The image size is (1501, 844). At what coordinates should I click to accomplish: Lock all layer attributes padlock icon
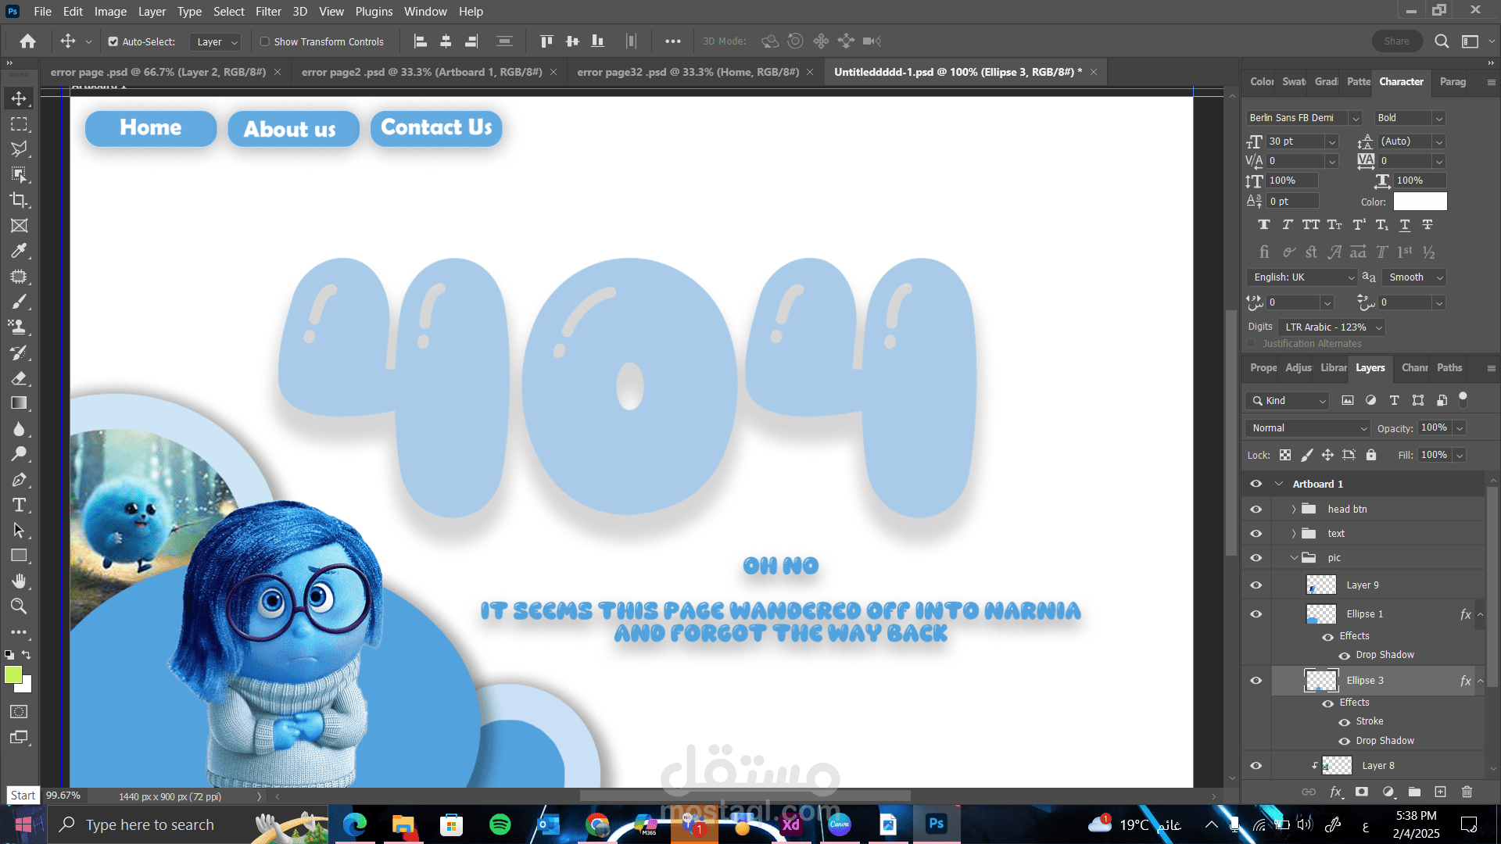coord(1371,455)
